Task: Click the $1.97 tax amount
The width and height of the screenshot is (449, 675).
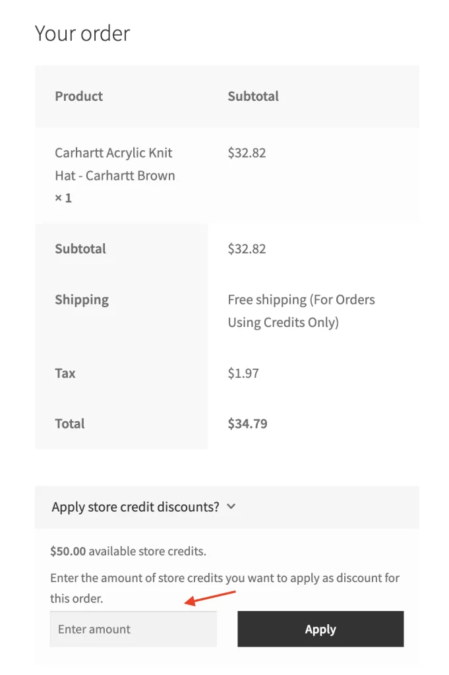Action: [243, 373]
